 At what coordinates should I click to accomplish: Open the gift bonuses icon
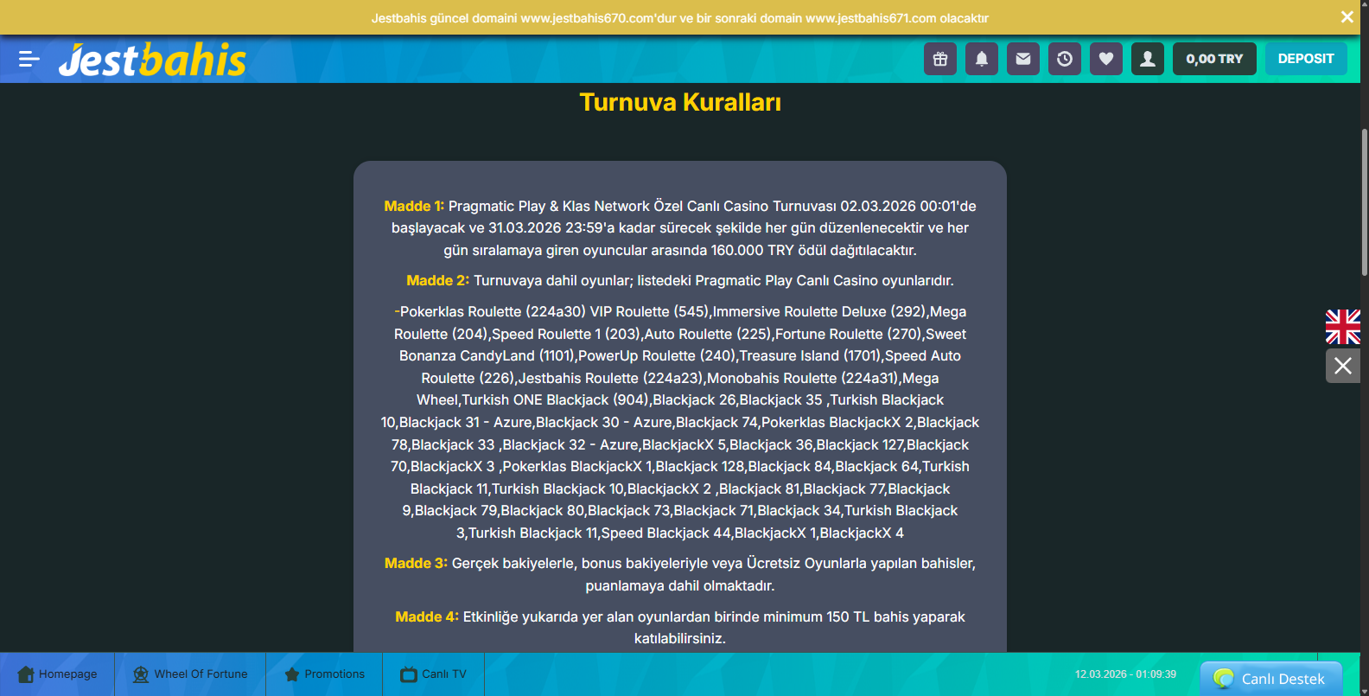(940, 59)
